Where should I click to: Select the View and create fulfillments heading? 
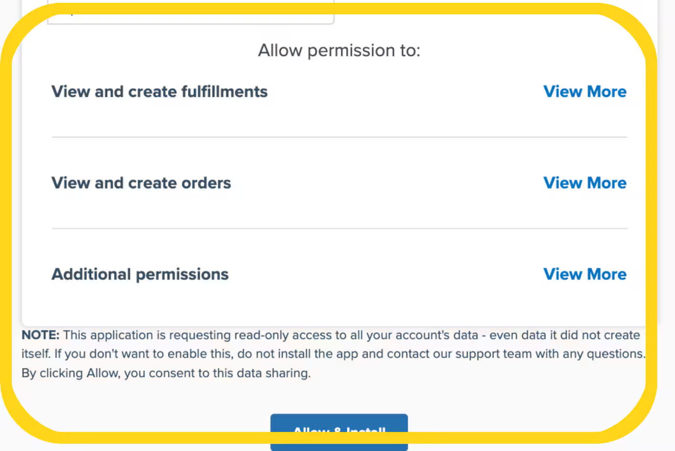(159, 91)
